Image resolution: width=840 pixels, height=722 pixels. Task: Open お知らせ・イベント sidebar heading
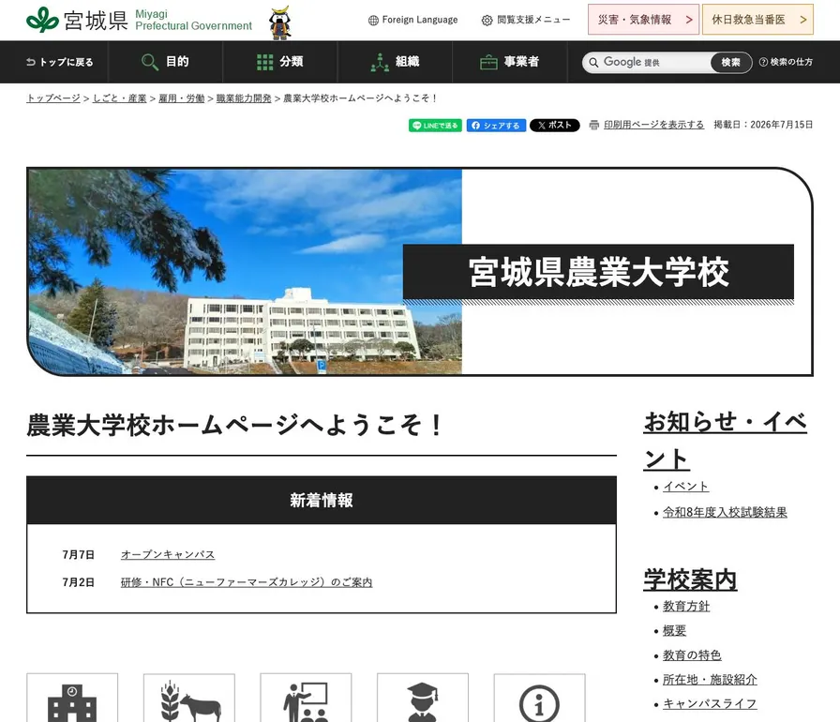[726, 441]
